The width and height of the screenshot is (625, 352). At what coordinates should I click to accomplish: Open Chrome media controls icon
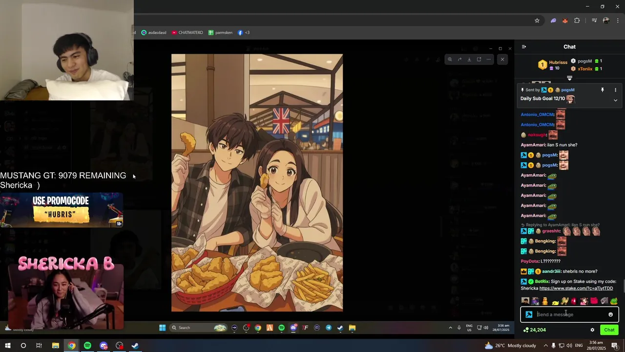(594, 21)
